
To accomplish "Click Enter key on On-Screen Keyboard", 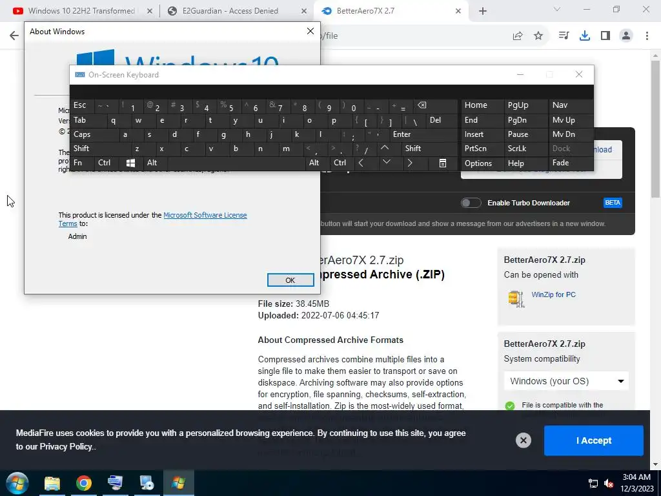I will (x=423, y=134).
